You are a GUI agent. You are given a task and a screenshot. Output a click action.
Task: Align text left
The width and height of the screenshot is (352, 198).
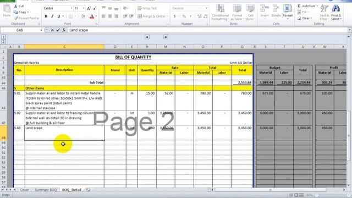coord(103,16)
